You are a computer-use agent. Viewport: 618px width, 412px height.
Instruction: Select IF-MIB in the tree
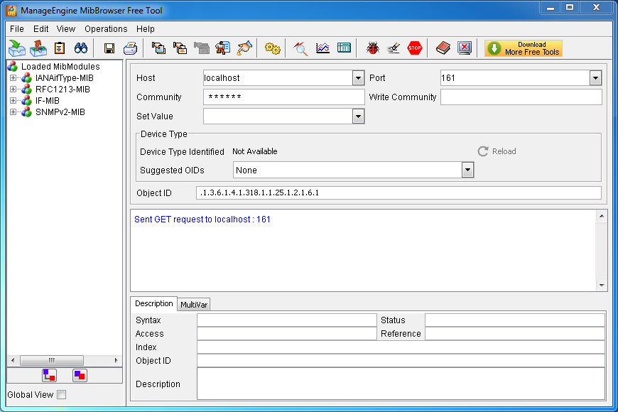(48, 101)
